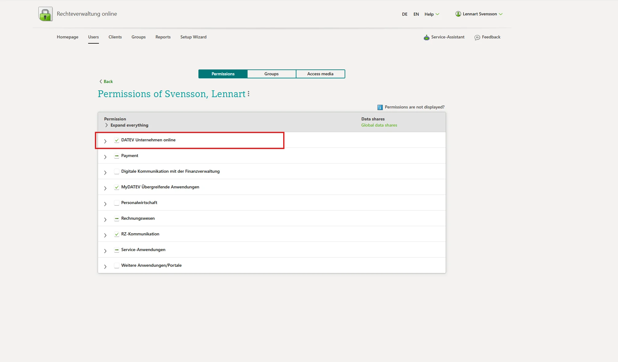This screenshot has height=362, width=618.
Task: Expand Digitale Kommunikation mit der Finanzverwaltung row
Action: pyautogui.click(x=105, y=173)
